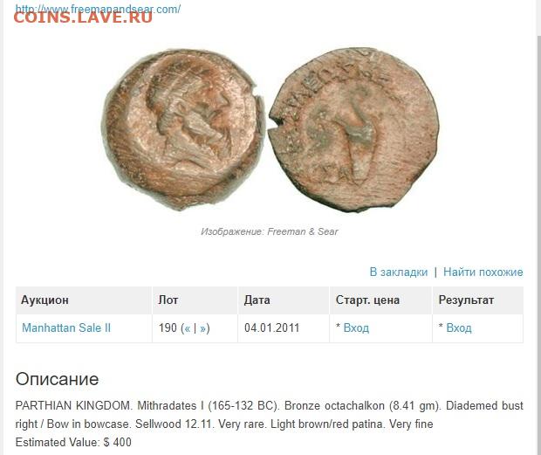Open the Manhattan Sale II auction
Screen dimensions: 541x455
coord(66,327)
